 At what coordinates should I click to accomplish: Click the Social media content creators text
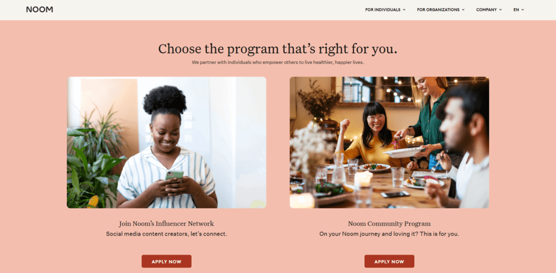pyautogui.click(x=166, y=234)
